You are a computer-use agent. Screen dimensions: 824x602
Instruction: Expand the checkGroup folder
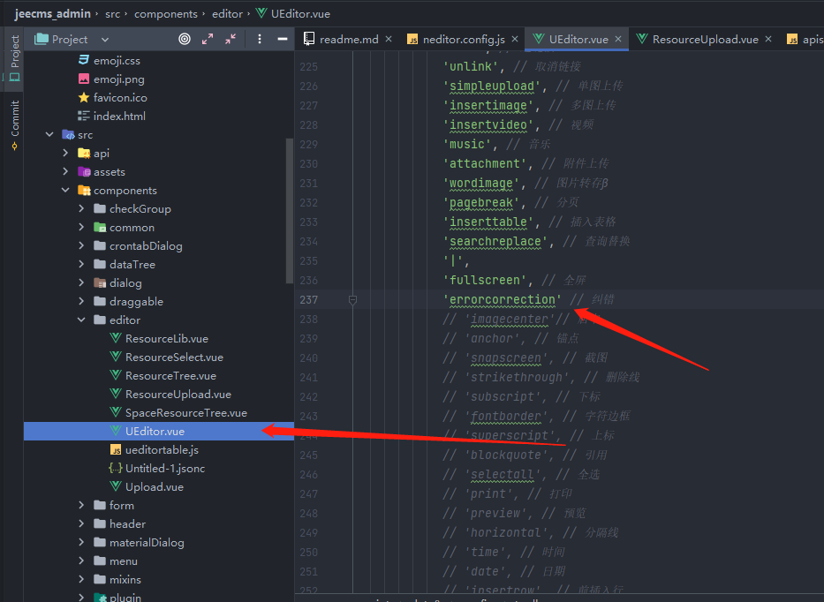tap(81, 209)
